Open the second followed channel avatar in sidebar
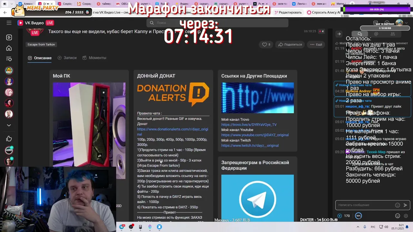Image resolution: width=413 pixels, height=232 pixels. tap(9, 81)
